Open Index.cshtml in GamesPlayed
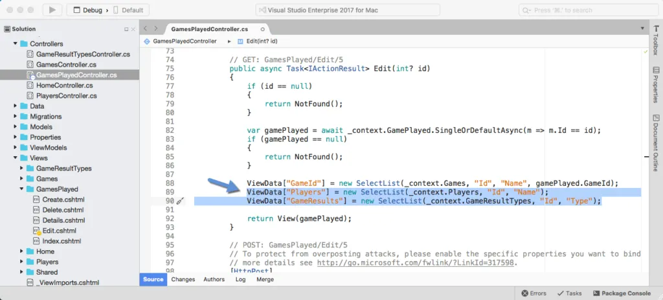Image resolution: width=663 pixels, height=300 pixels. point(62,241)
